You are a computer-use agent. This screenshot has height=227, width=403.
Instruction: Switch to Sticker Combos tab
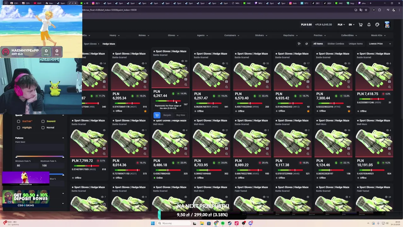coord(336,44)
